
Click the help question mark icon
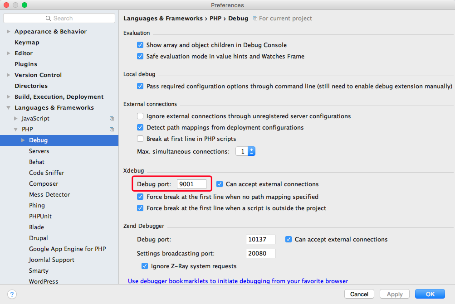12,294
